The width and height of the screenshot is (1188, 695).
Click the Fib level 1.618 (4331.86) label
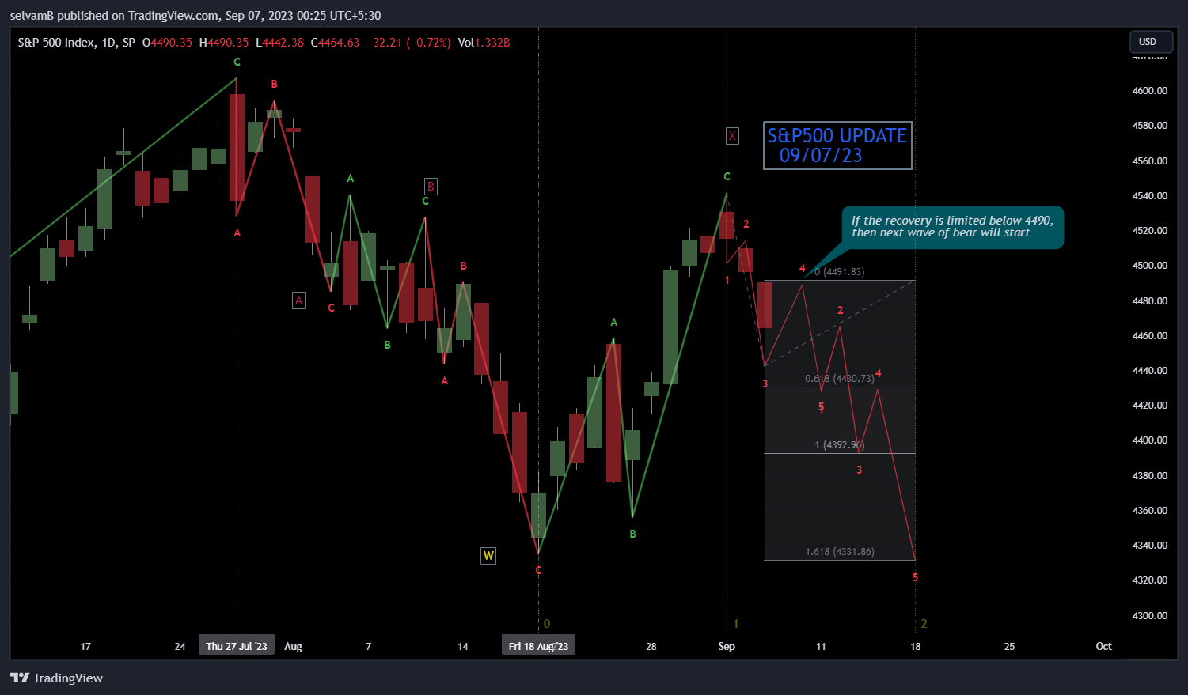840,552
